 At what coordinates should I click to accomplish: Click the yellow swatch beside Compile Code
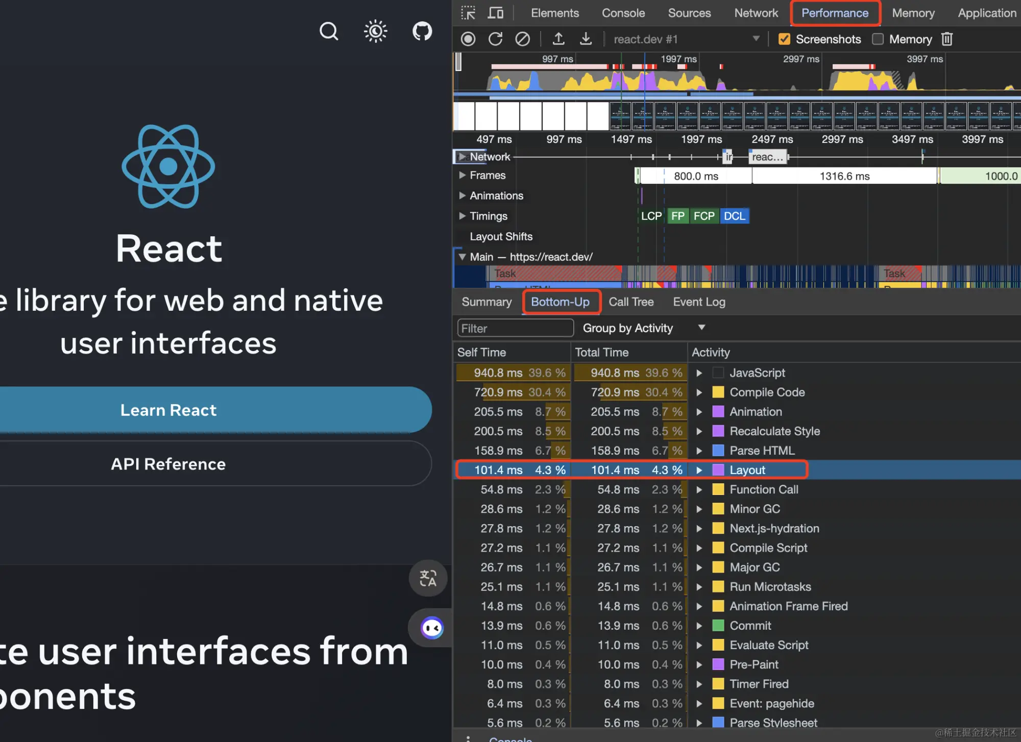click(718, 392)
